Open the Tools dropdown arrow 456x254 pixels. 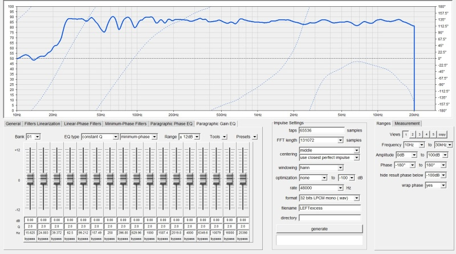pos(224,137)
